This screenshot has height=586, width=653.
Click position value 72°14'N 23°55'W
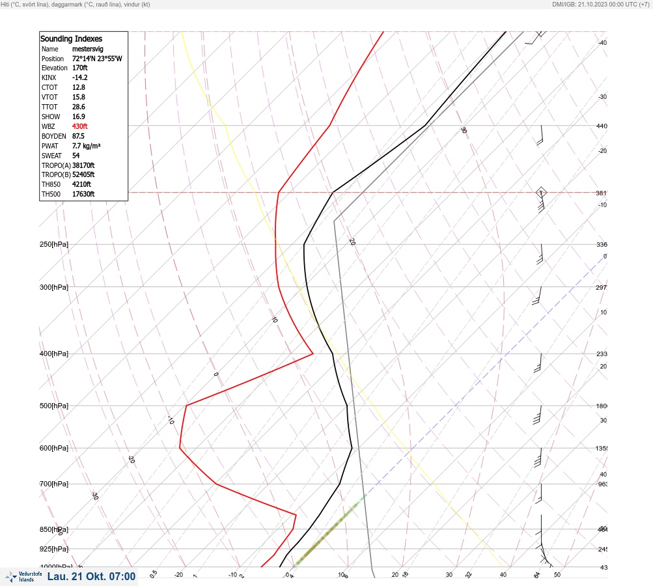(97, 59)
